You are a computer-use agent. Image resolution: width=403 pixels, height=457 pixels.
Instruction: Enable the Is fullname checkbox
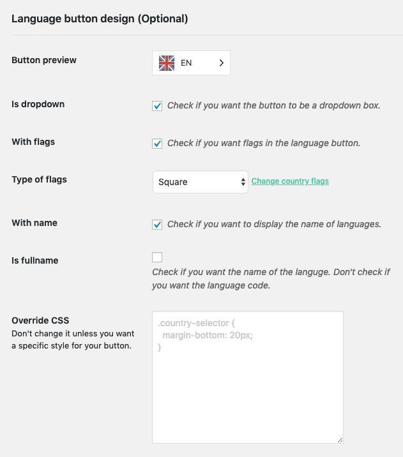point(157,257)
